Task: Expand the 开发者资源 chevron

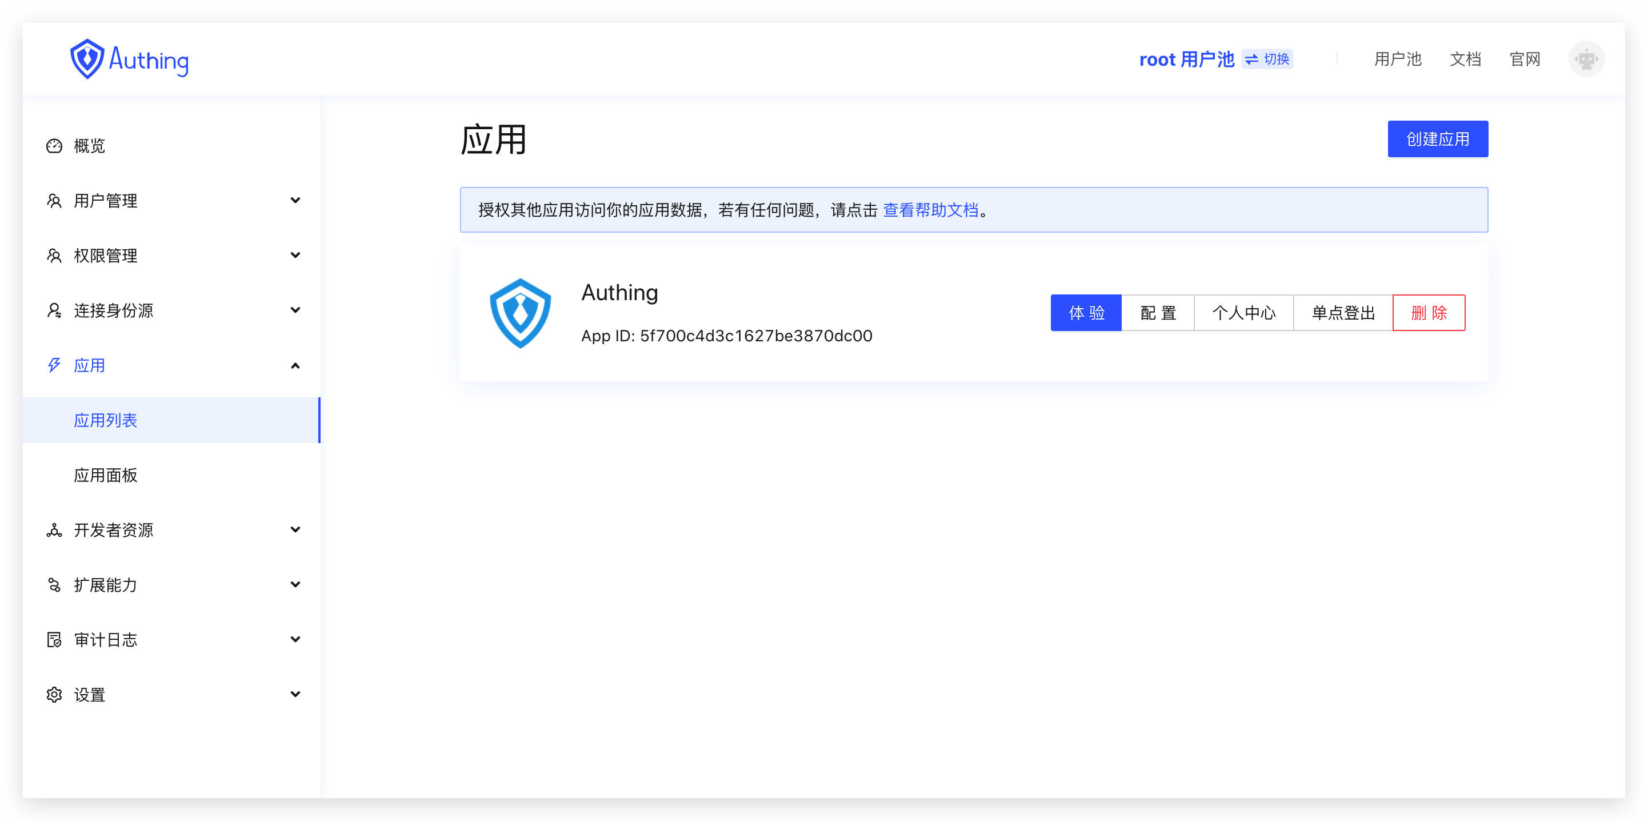Action: [x=295, y=530]
